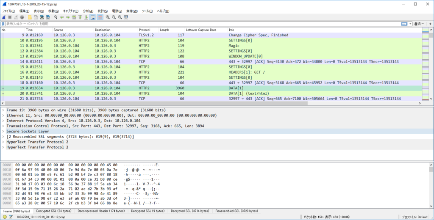Open the 表示 menu
The height and width of the screenshot is (220, 434).
click(x=39, y=11)
